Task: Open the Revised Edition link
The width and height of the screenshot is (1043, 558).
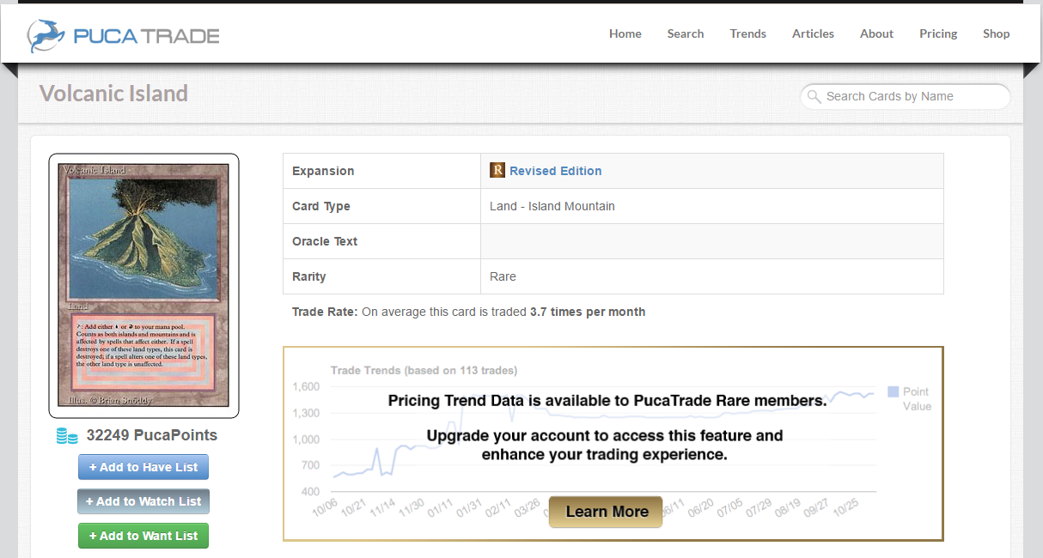Action: (556, 171)
